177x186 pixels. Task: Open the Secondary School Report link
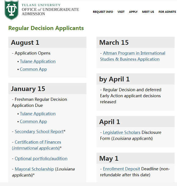(x=39, y=132)
